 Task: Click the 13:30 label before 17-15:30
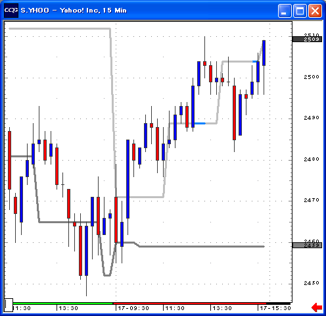(x=222, y=308)
